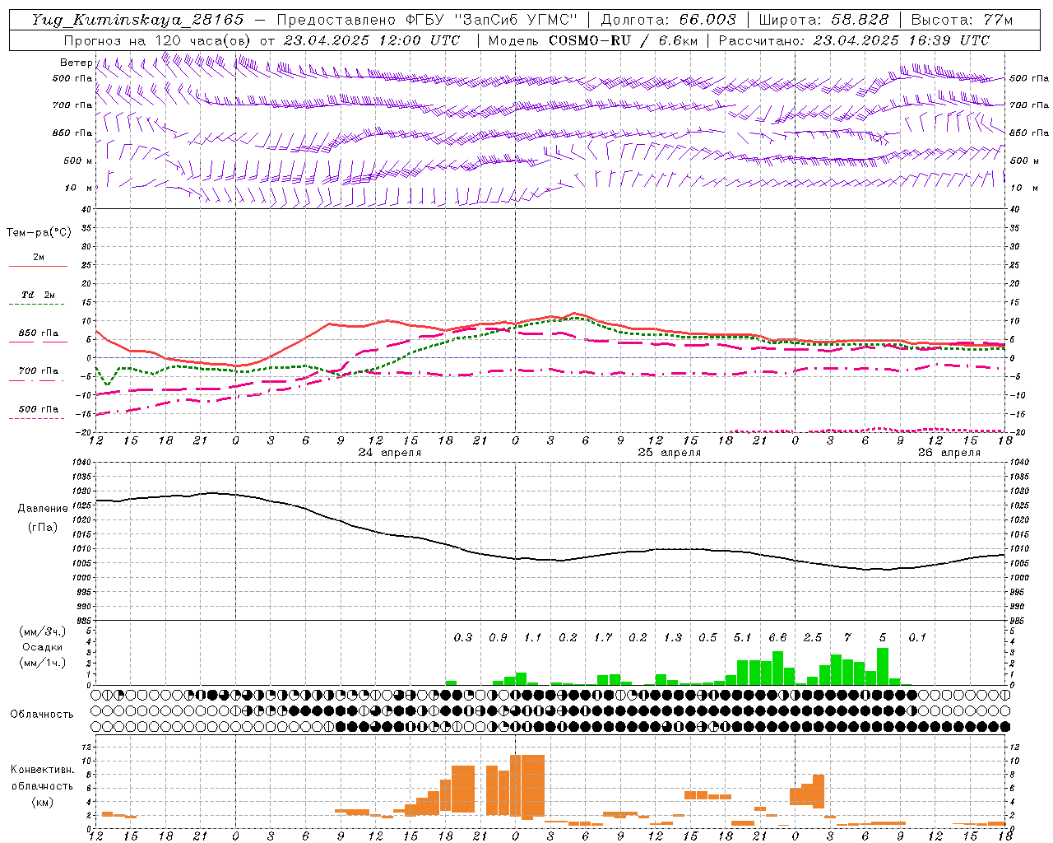
Task: Click the (км) unit label
Action: tap(42, 802)
